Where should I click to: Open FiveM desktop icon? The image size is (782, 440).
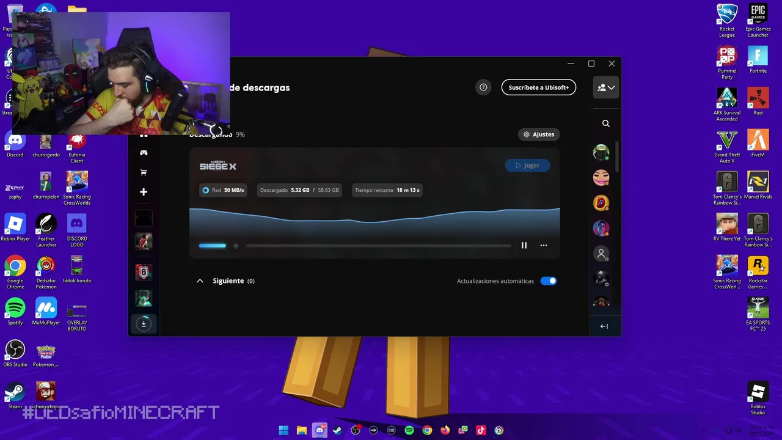[758, 143]
